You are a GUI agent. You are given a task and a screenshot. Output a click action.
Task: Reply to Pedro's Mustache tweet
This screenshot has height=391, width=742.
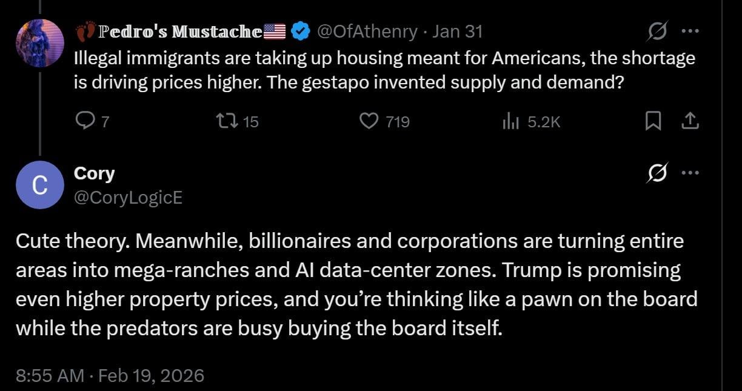84,122
